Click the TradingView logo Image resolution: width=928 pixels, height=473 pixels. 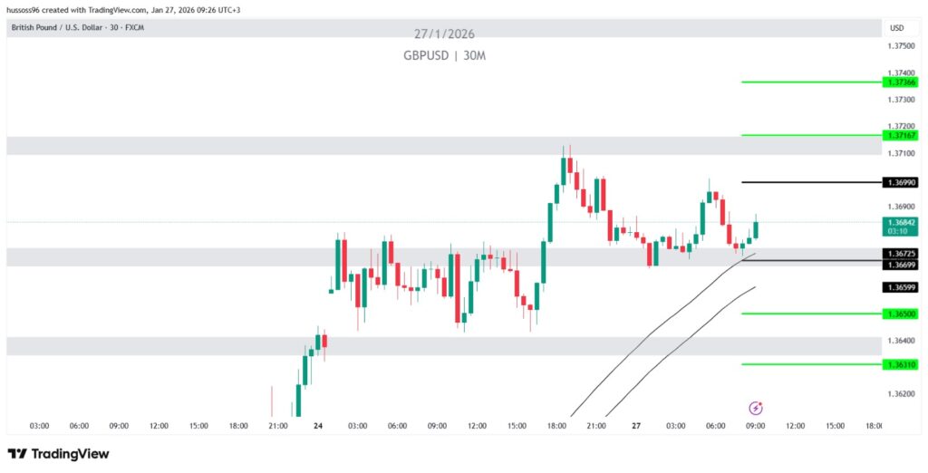(x=58, y=454)
